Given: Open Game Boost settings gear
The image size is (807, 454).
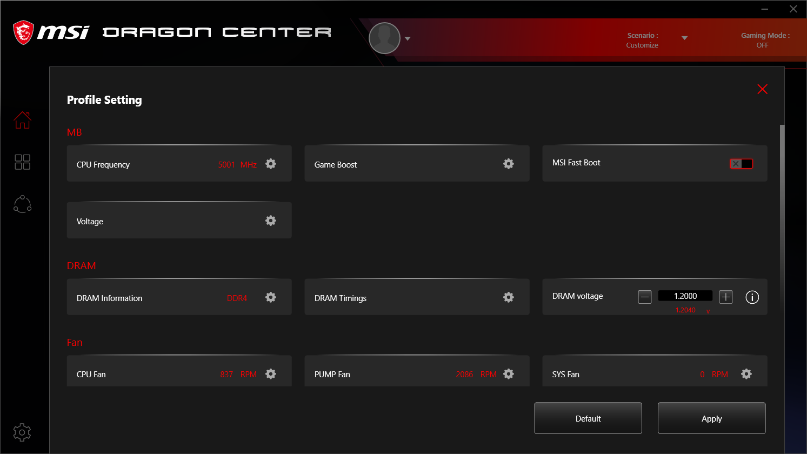Looking at the screenshot, I should coord(509,164).
